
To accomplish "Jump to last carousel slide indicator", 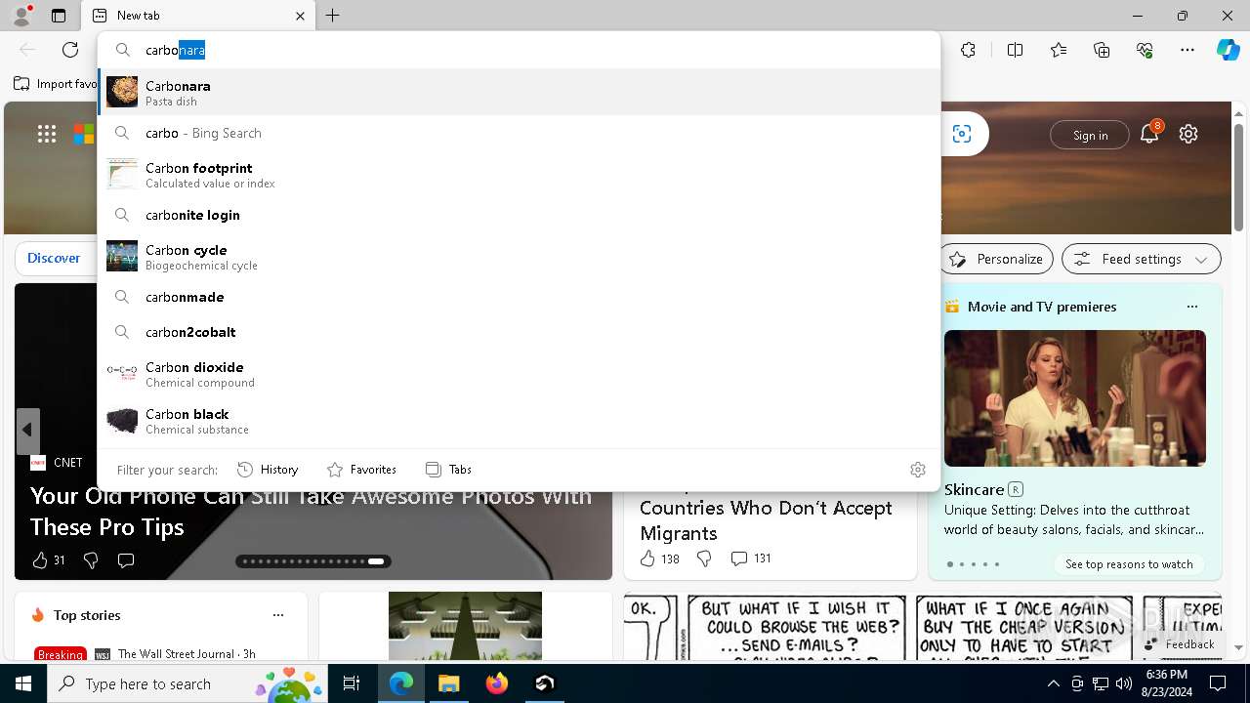I will coord(376,561).
